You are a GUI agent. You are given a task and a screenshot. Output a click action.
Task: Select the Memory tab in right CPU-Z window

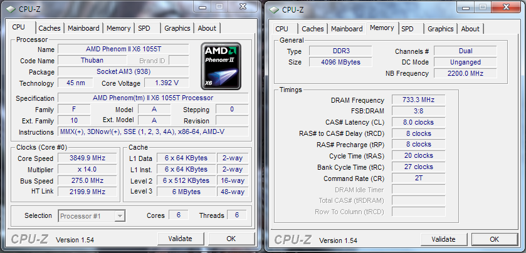(x=382, y=28)
